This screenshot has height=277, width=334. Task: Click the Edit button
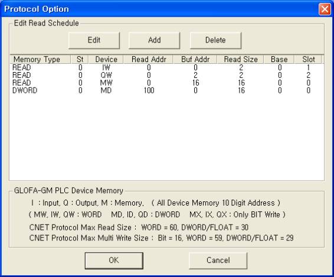click(94, 40)
